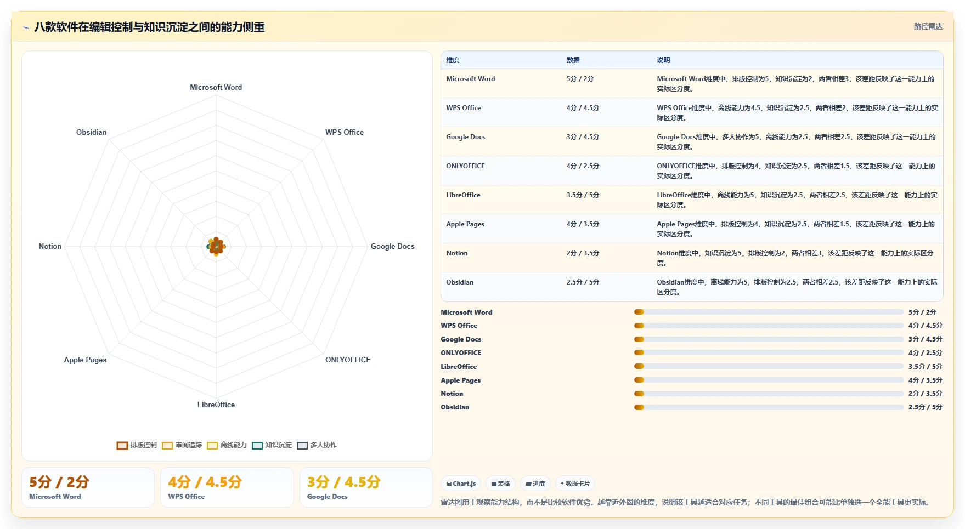Toggle the 审阅追踪 legend item

(182, 445)
